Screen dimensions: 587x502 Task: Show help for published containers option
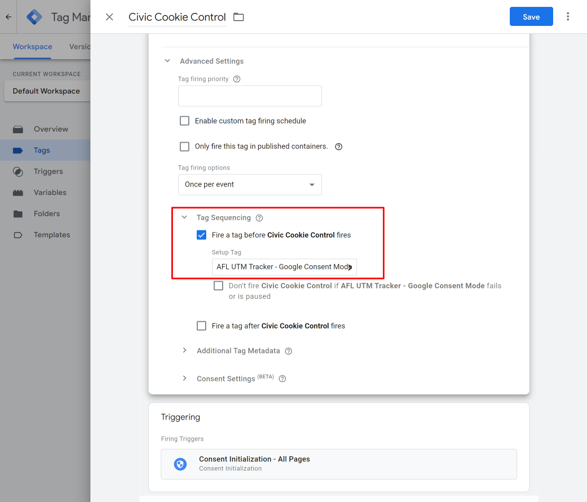tap(338, 146)
